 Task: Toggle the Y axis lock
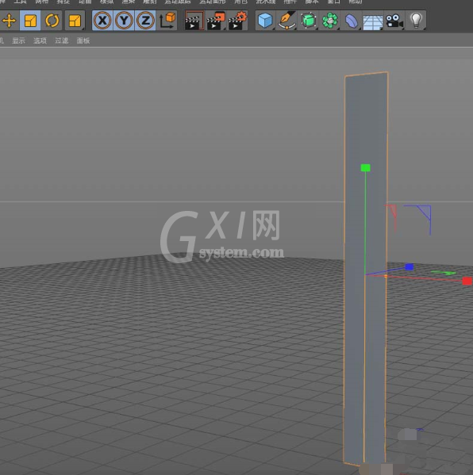tap(124, 21)
